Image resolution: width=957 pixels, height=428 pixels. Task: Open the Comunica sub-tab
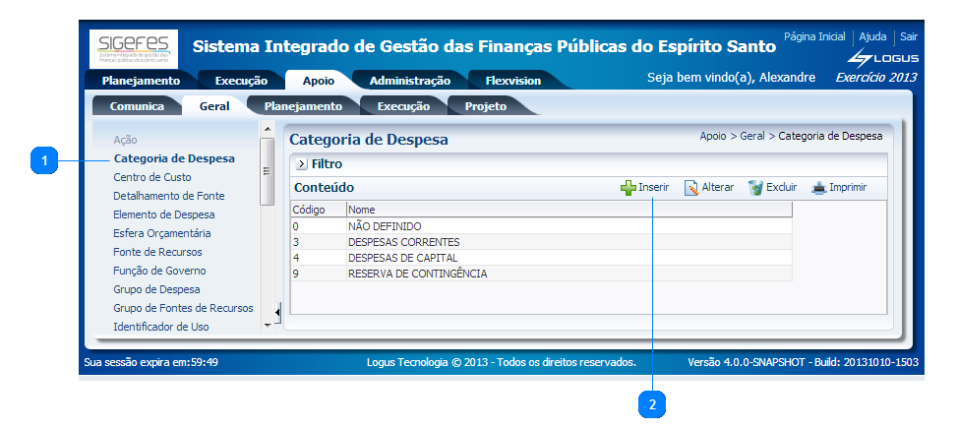(x=137, y=106)
